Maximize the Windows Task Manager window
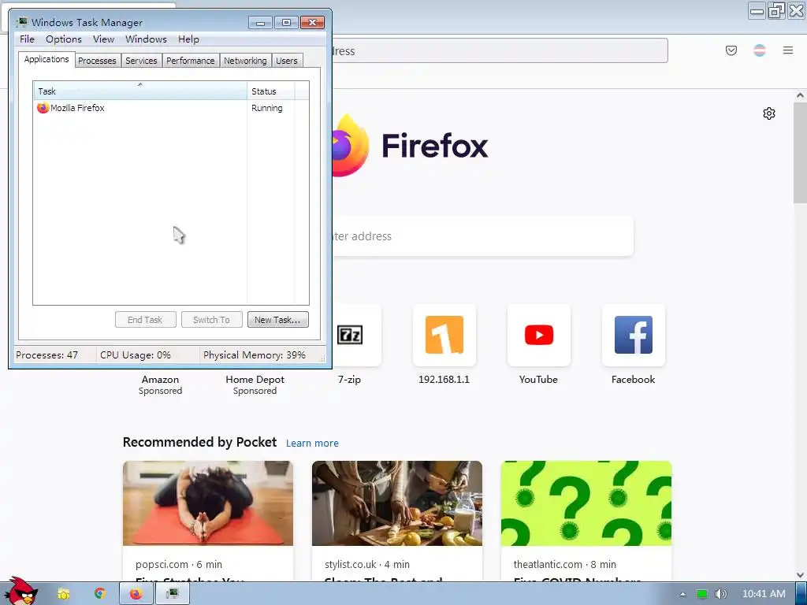This screenshot has height=605, width=807. (286, 23)
